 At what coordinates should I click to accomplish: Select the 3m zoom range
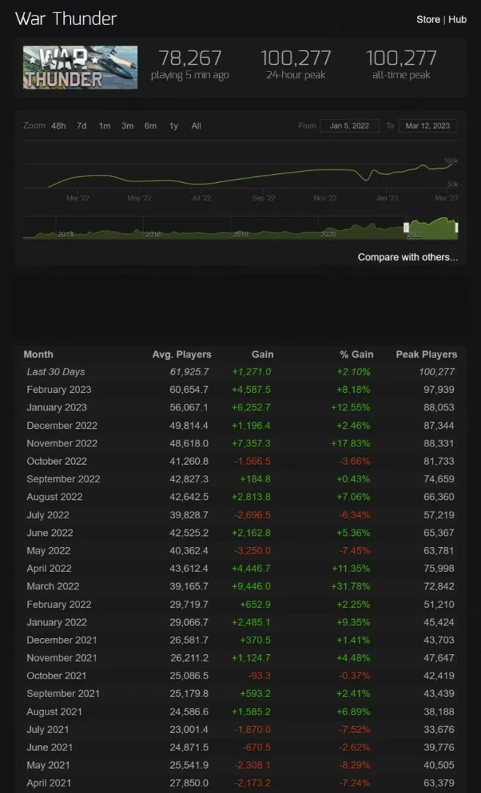(x=128, y=126)
